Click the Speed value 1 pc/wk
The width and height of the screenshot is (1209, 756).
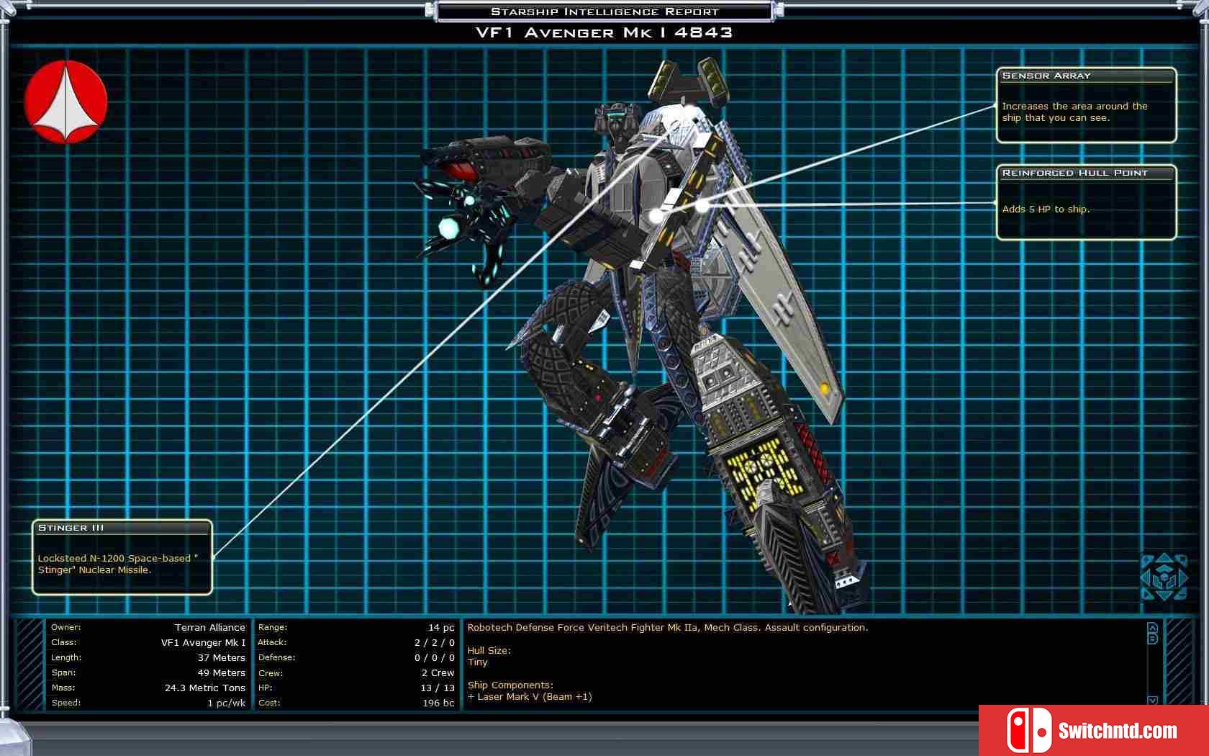click(x=226, y=703)
